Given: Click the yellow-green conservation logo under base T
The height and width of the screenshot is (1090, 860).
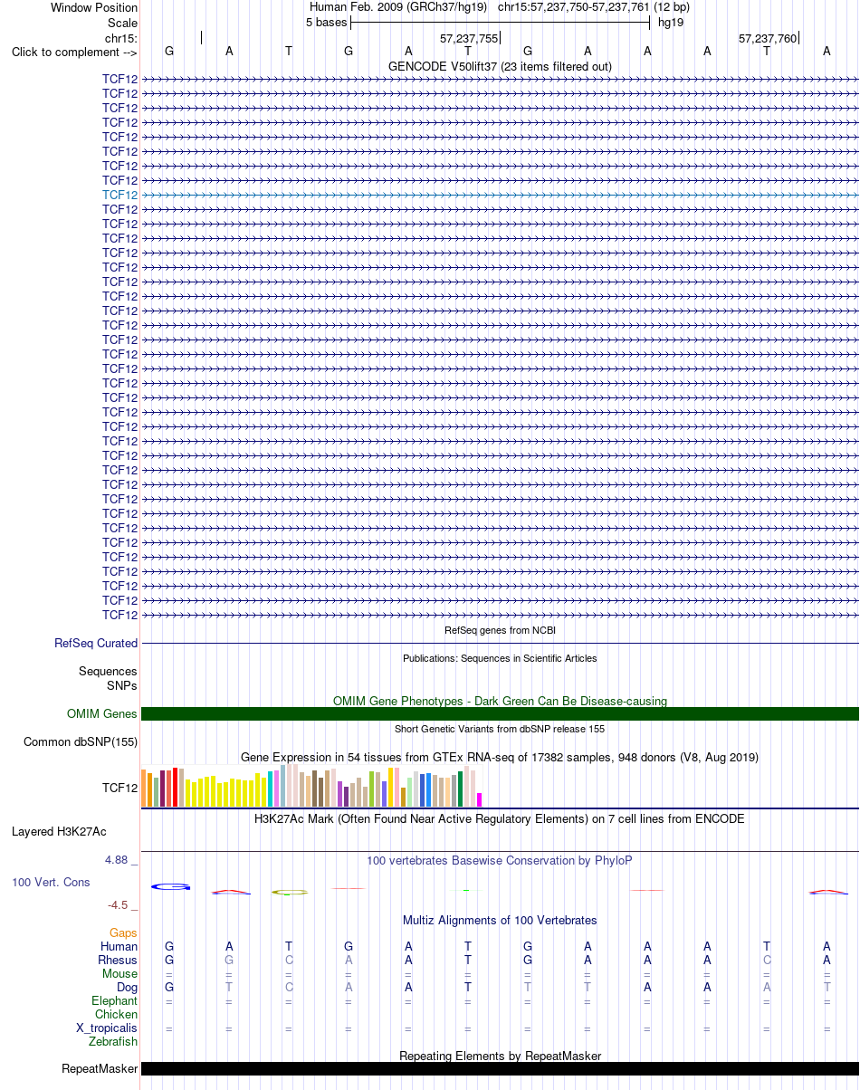Looking at the screenshot, I should point(290,893).
